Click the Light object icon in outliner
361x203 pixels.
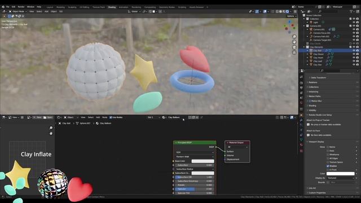click(311, 23)
